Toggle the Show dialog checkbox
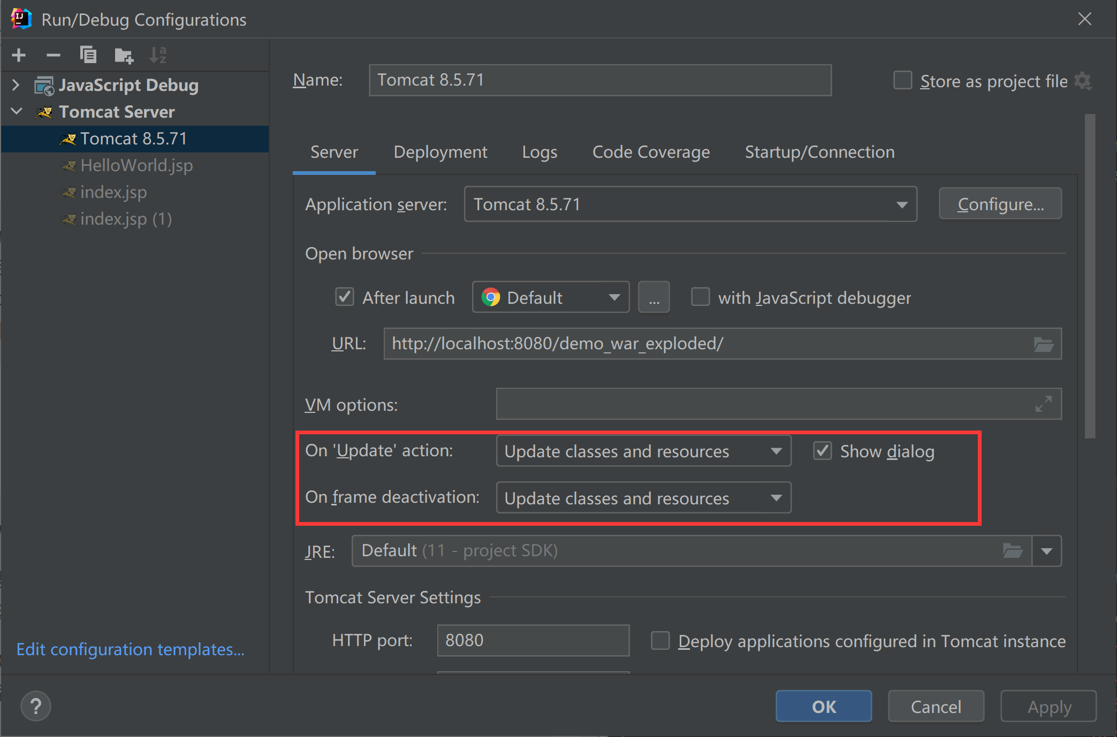1117x737 pixels. point(823,451)
